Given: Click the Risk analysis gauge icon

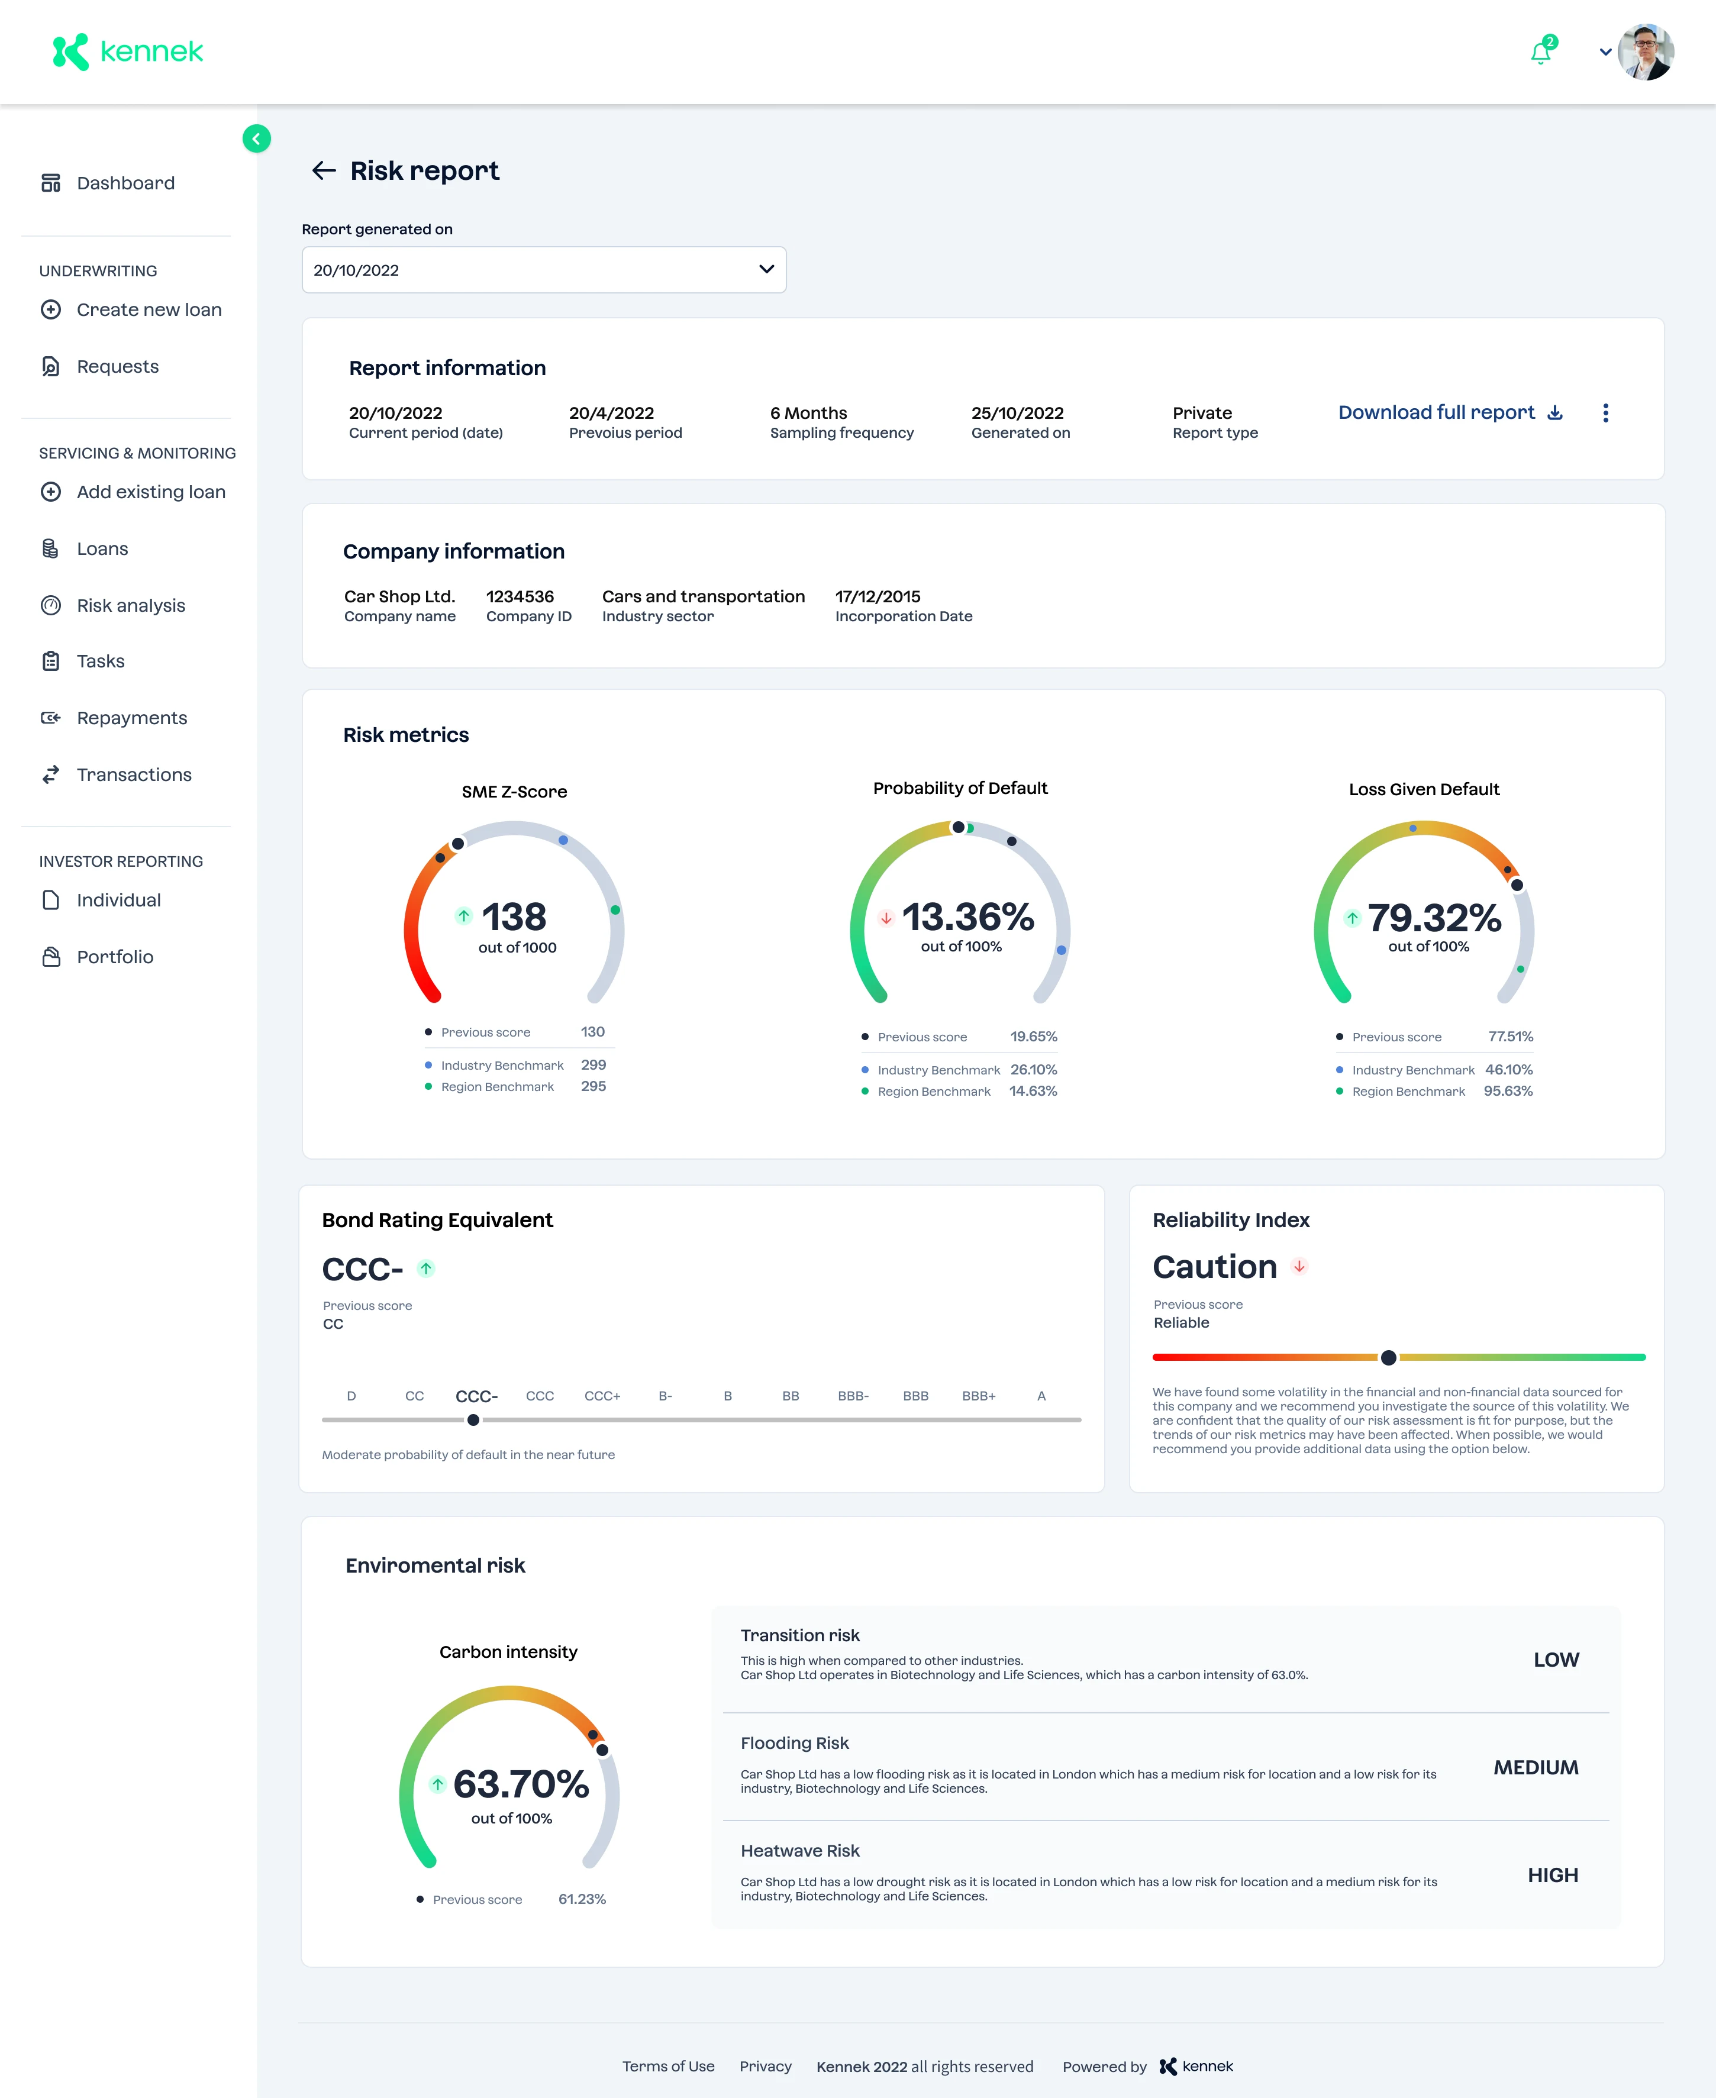Looking at the screenshot, I should 50,606.
